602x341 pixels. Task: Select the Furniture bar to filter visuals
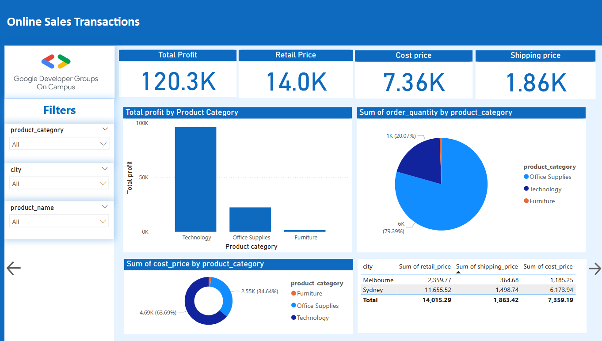305,230
